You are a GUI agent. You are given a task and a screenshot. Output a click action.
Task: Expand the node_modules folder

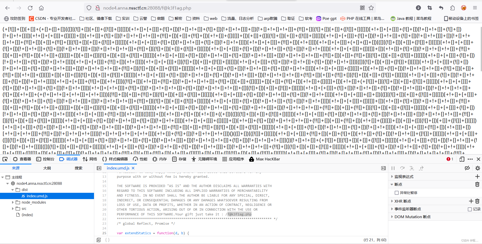point(13,202)
